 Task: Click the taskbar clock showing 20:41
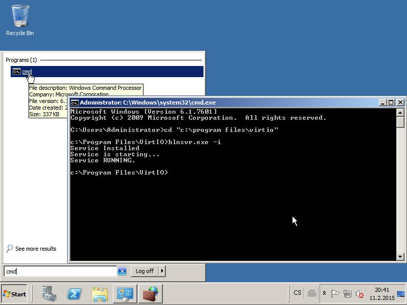382,293
